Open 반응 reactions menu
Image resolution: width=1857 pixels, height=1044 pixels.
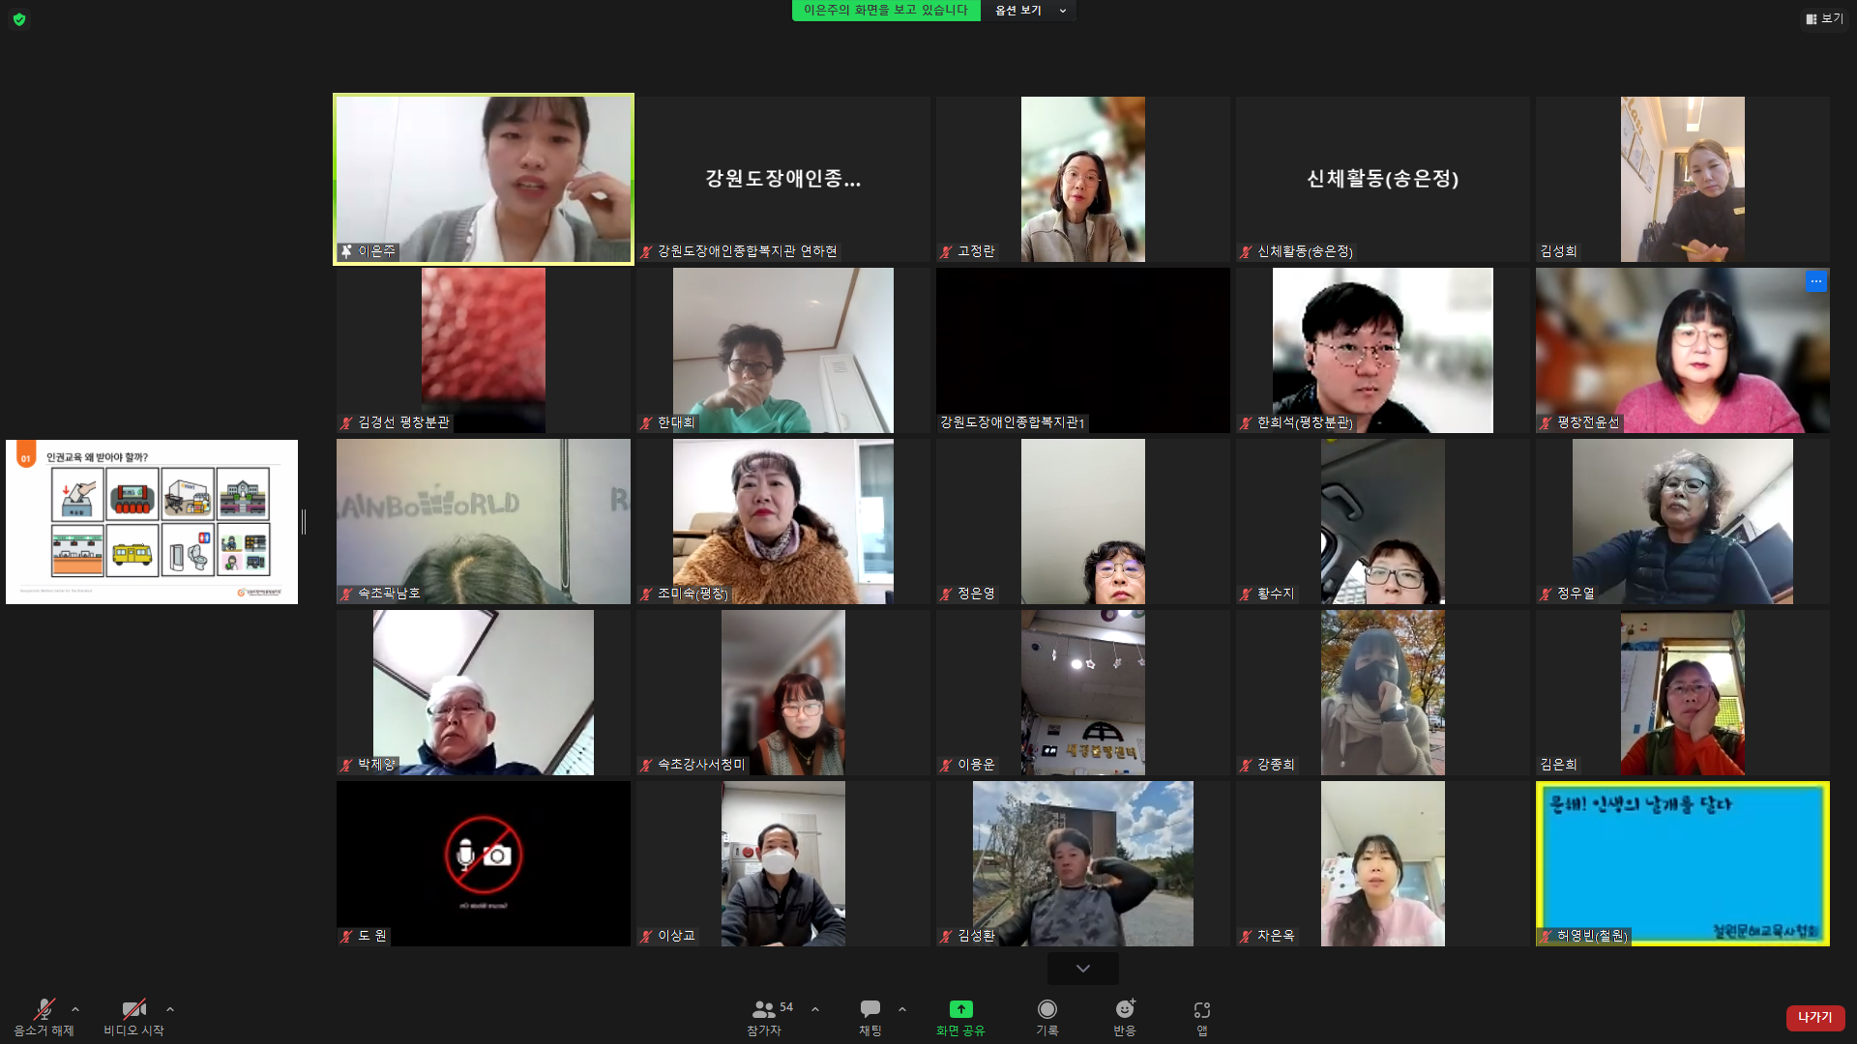(1125, 1017)
